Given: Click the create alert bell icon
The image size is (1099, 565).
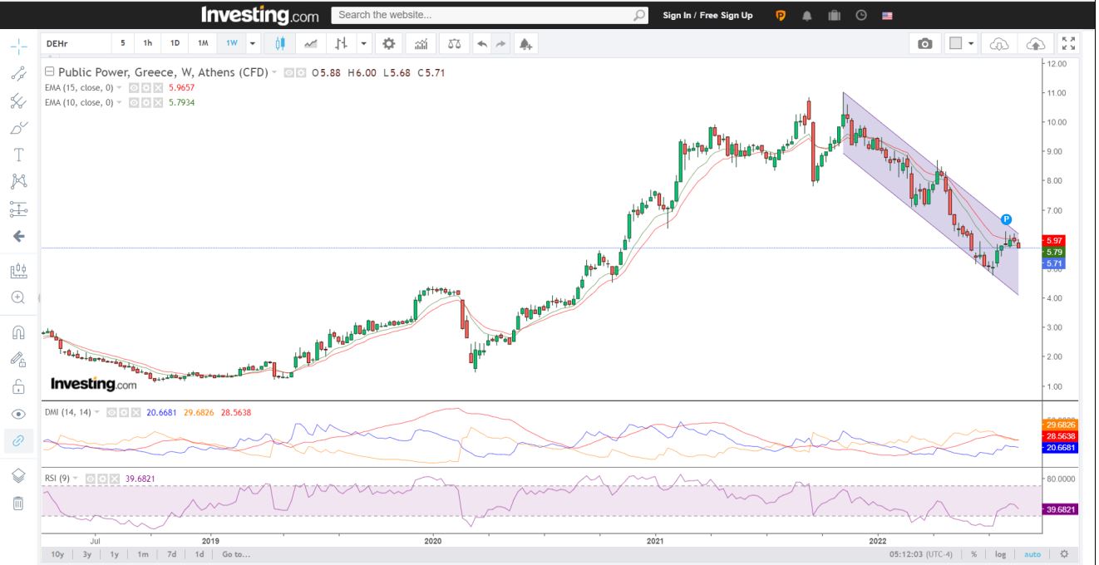Looking at the screenshot, I should click(525, 43).
